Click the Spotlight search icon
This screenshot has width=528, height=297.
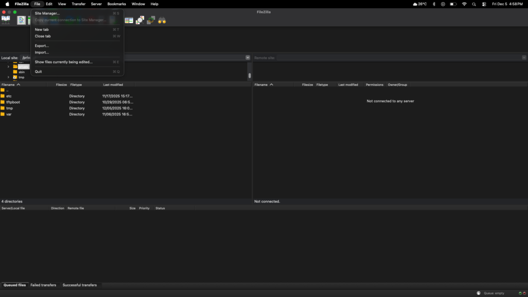coord(474,4)
